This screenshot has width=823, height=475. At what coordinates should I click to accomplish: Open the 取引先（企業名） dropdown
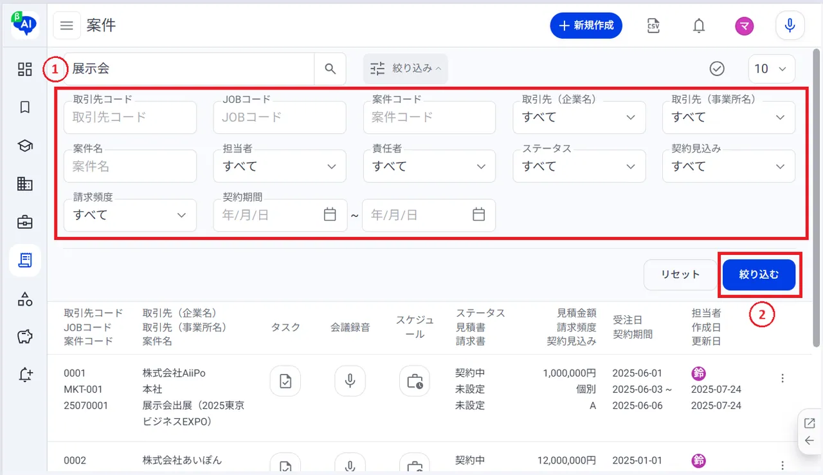pos(579,117)
